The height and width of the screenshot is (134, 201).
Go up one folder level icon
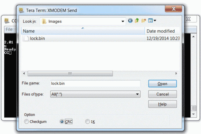(137, 21)
